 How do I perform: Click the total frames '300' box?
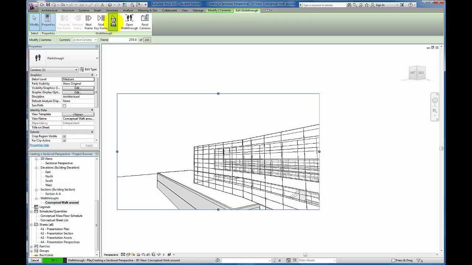click(147, 40)
